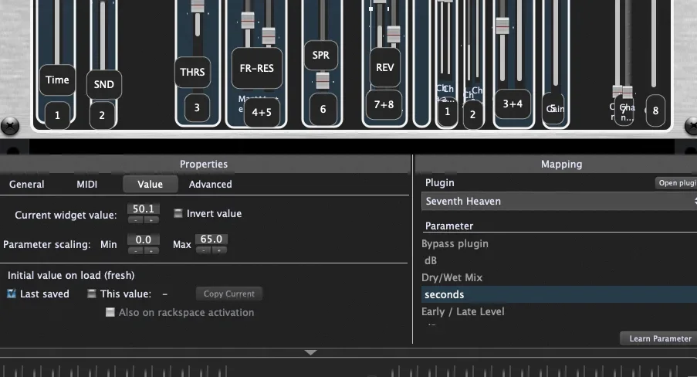Click the THRS label widget
The height and width of the screenshot is (377, 697).
click(x=192, y=72)
